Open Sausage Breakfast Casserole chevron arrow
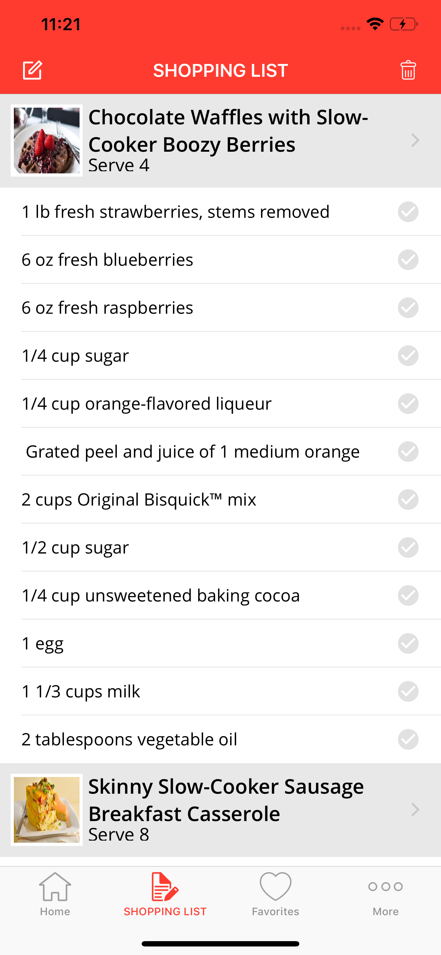 (415, 810)
